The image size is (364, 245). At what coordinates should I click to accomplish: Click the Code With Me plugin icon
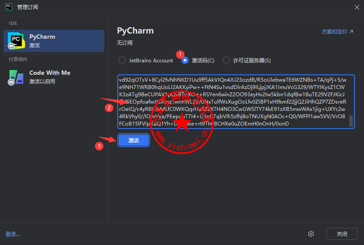click(16, 77)
